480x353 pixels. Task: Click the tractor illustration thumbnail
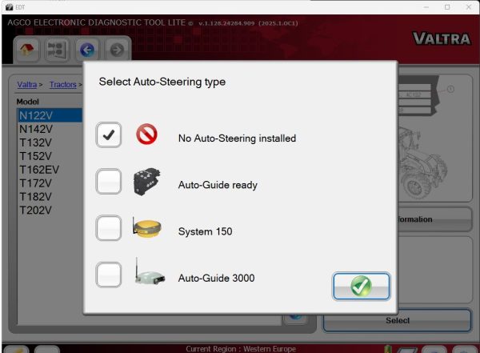pos(424,162)
